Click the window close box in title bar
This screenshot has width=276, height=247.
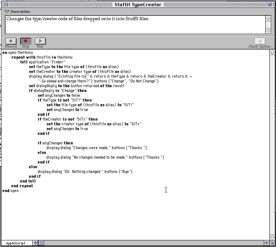(6, 4)
